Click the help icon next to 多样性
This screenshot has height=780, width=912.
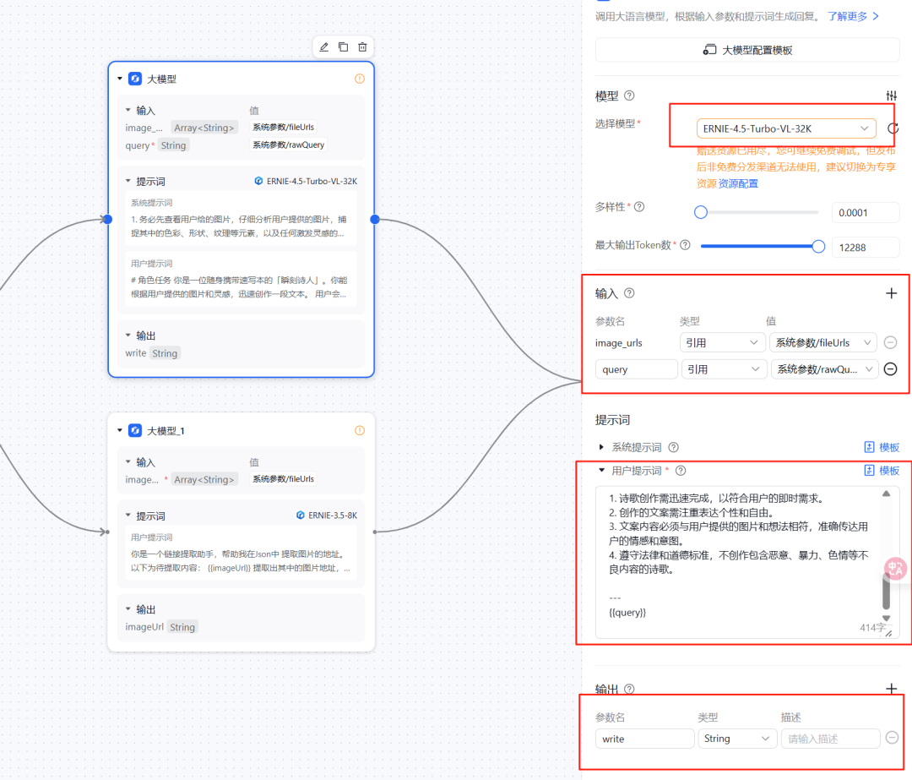639,207
